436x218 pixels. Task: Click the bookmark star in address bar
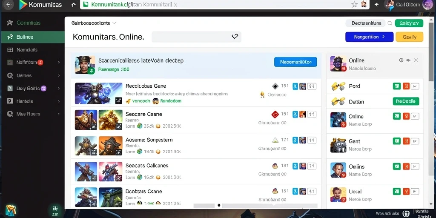pyautogui.click(x=354, y=4)
